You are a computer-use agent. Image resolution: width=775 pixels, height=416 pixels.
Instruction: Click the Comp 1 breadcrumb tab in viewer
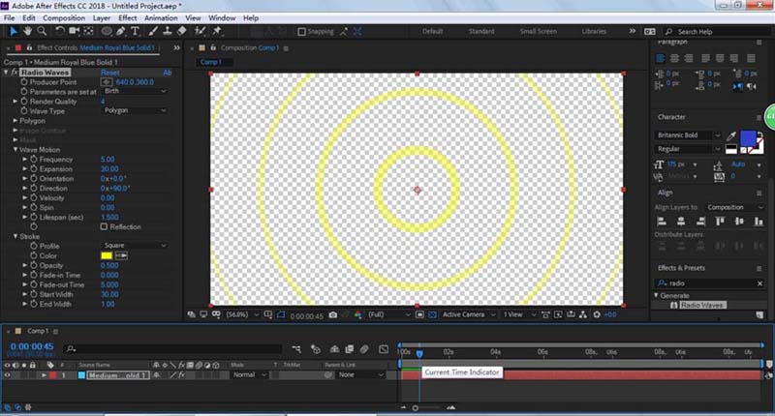coord(210,62)
